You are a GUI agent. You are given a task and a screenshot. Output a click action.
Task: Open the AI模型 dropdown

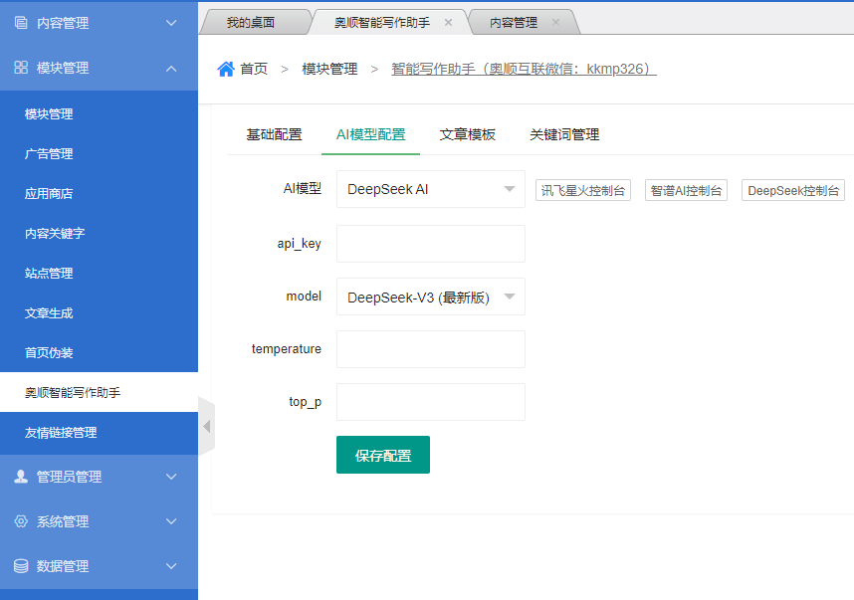click(430, 189)
